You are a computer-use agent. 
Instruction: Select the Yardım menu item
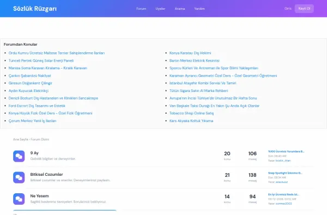click(199, 9)
